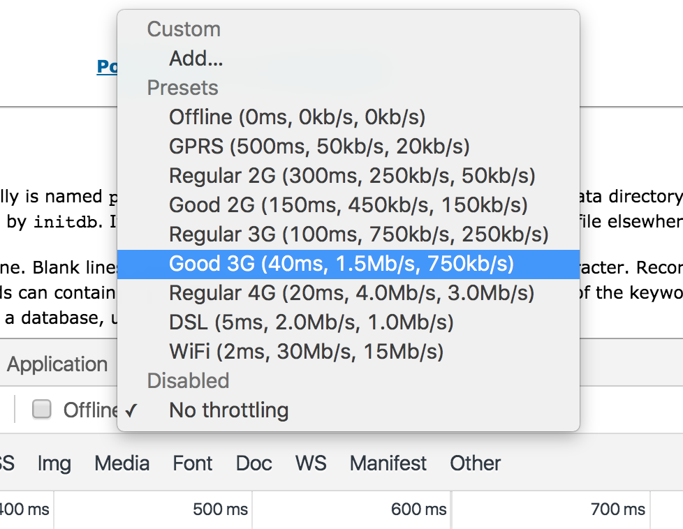Image resolution: width=683 pixels, height=529 pixels.
Task: Choose Regular 2G throttling preset
Action: 348,176
